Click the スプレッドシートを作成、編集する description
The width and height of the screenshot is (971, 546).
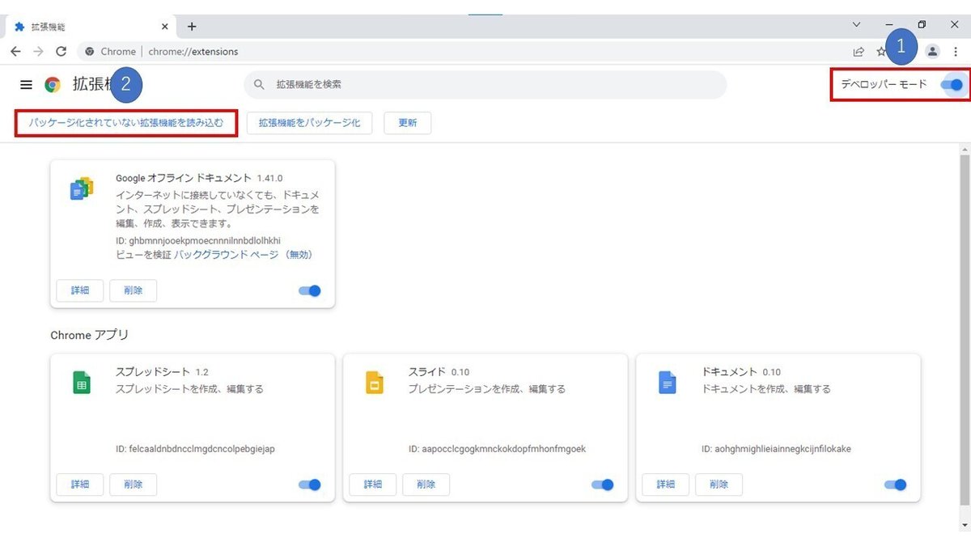(189, 389)
